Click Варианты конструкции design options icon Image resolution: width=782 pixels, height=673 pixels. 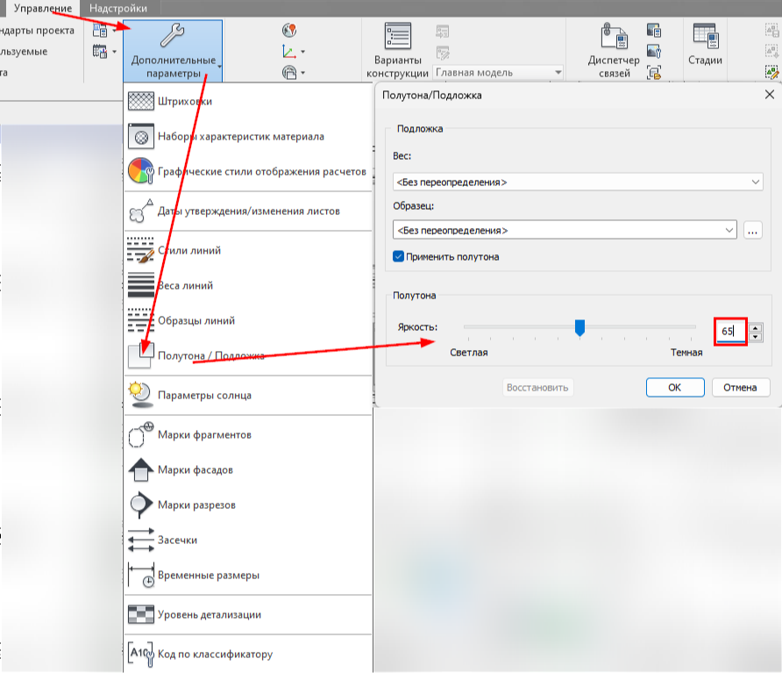point(397,36)
